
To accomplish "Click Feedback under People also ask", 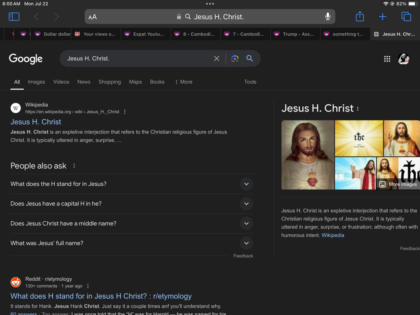I will pos(243,256).
